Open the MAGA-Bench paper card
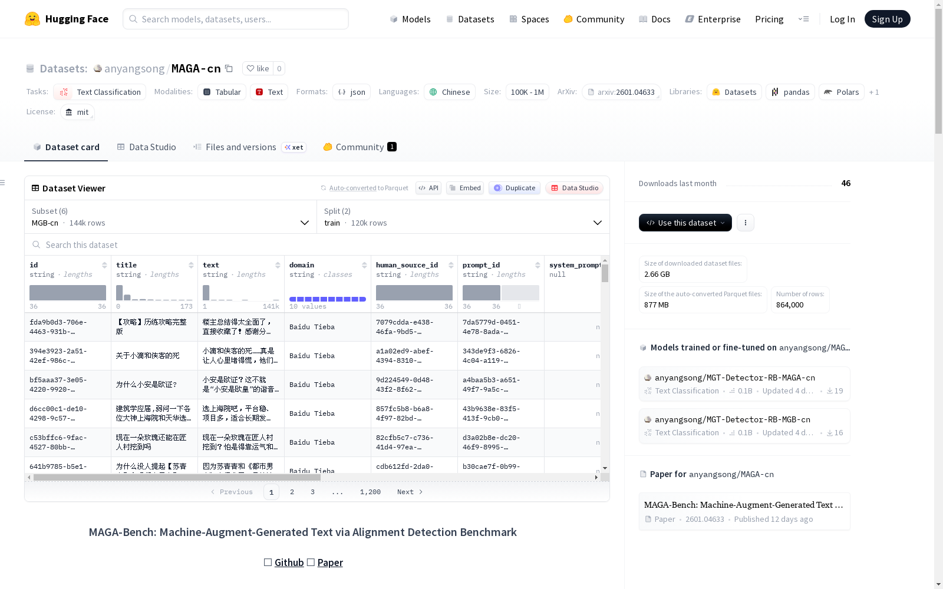943x589 pixels. tap(744, 511)
